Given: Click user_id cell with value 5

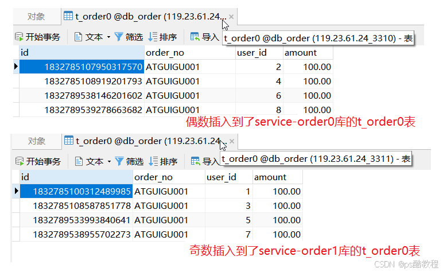Looking at the screenshot, I should (229, 220).
